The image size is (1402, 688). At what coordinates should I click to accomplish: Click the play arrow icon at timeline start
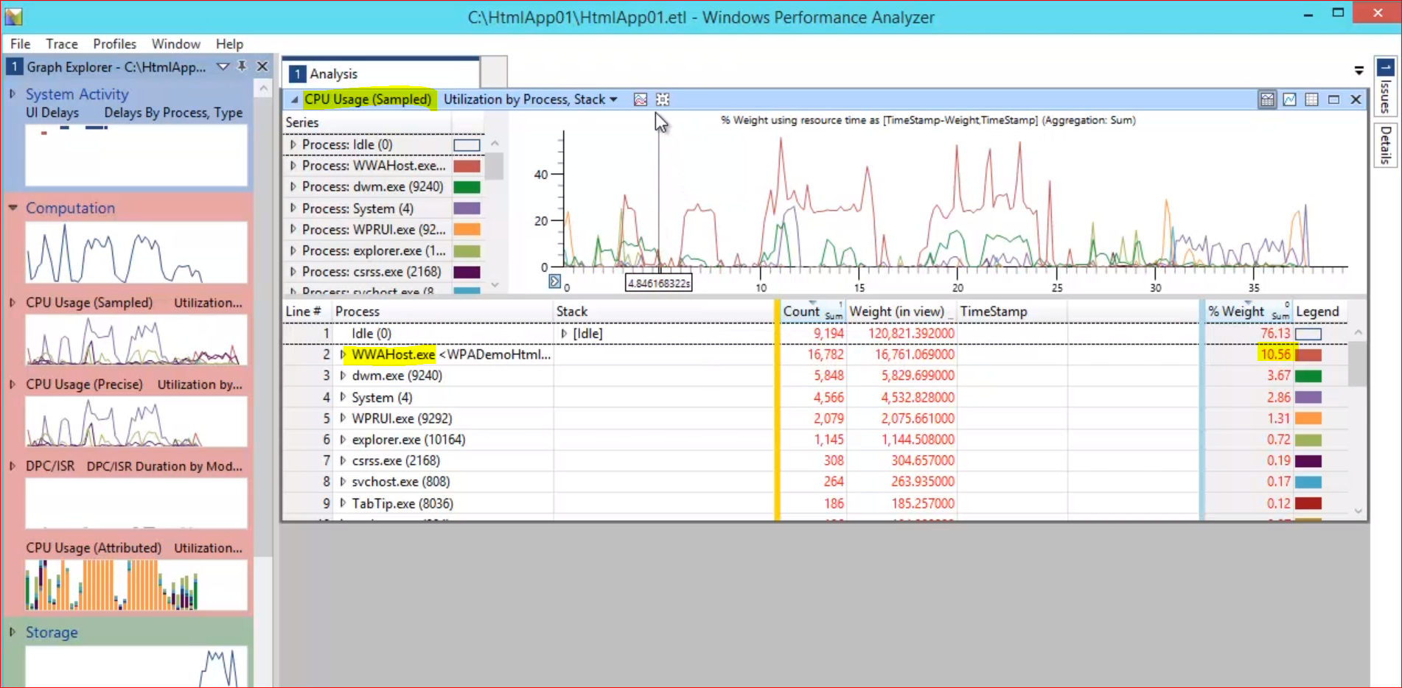coord(555,281)
